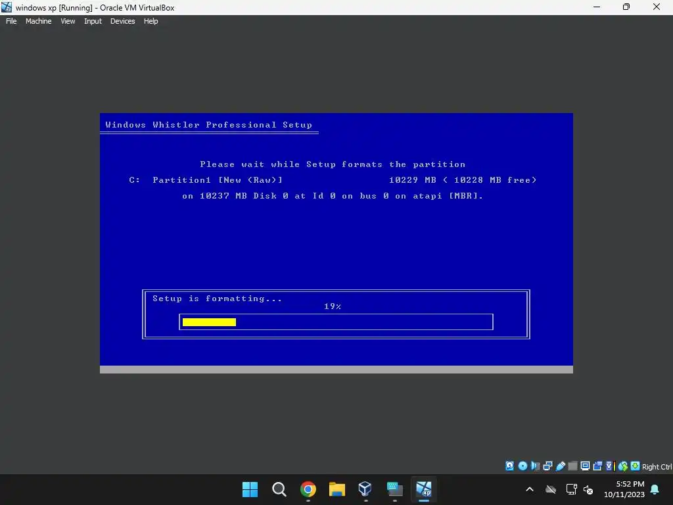Open File Explorer from the taskbar

point(337,489)
